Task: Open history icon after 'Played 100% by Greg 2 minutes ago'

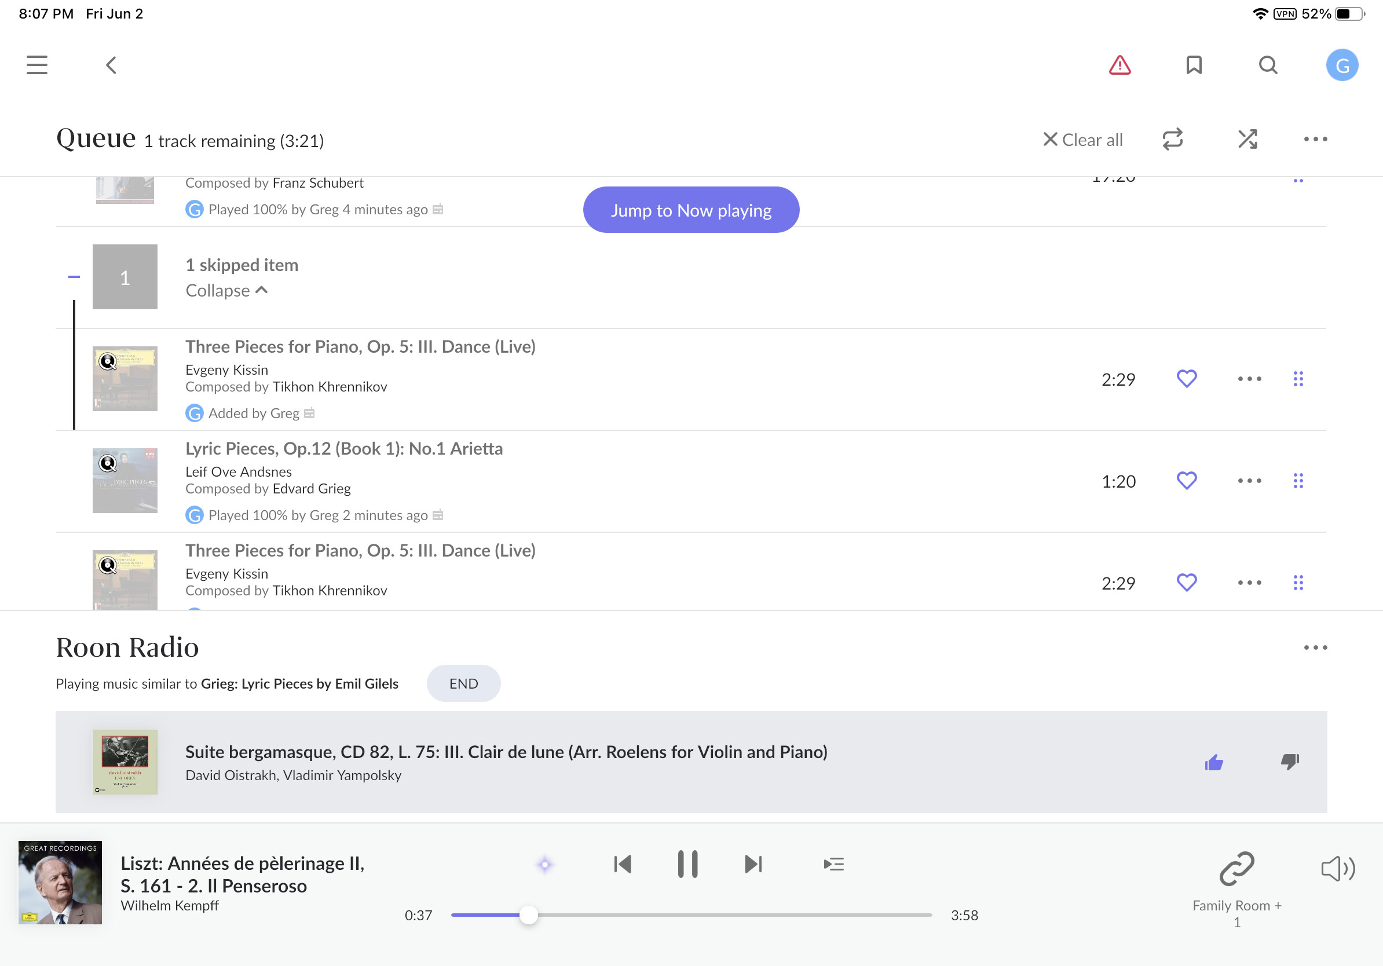Action: (438, 515)
